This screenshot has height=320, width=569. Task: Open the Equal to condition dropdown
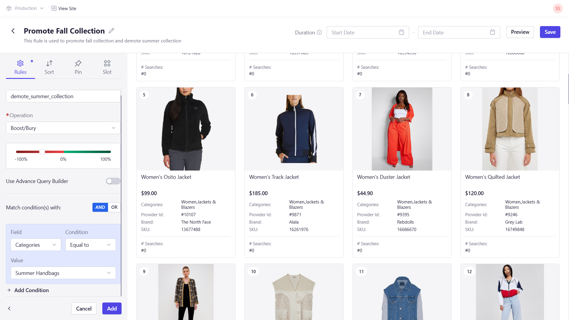click(90, 245)
